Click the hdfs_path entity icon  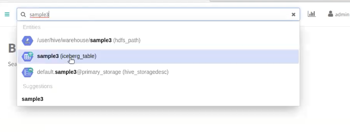(x=27, y=41)
